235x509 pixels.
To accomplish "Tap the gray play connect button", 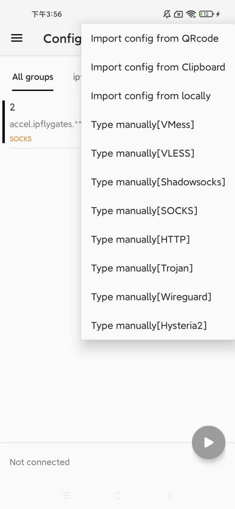I will [x=209, y=442].
